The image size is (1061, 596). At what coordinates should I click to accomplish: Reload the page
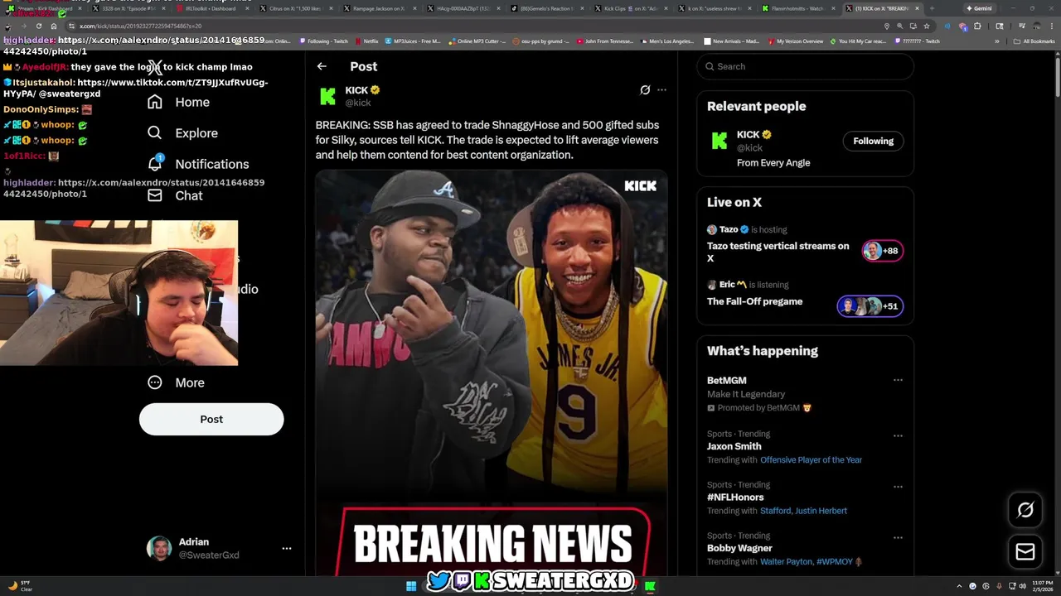pos(38,26)
